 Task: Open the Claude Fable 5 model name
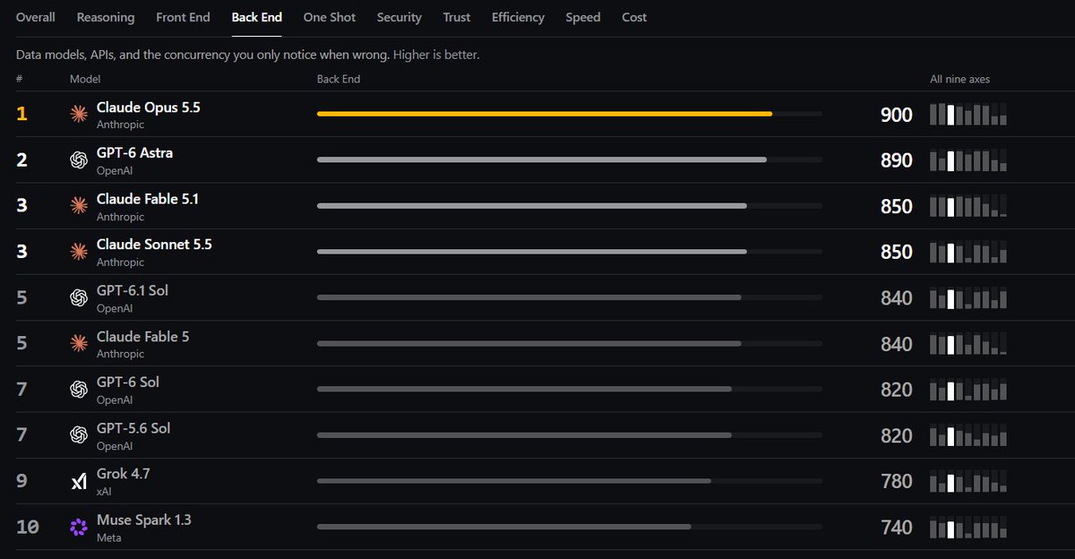[143, 337]
